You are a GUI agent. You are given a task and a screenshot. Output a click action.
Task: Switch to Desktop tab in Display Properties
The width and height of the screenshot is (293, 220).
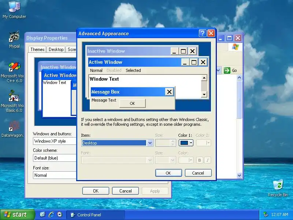coord(56,49)
